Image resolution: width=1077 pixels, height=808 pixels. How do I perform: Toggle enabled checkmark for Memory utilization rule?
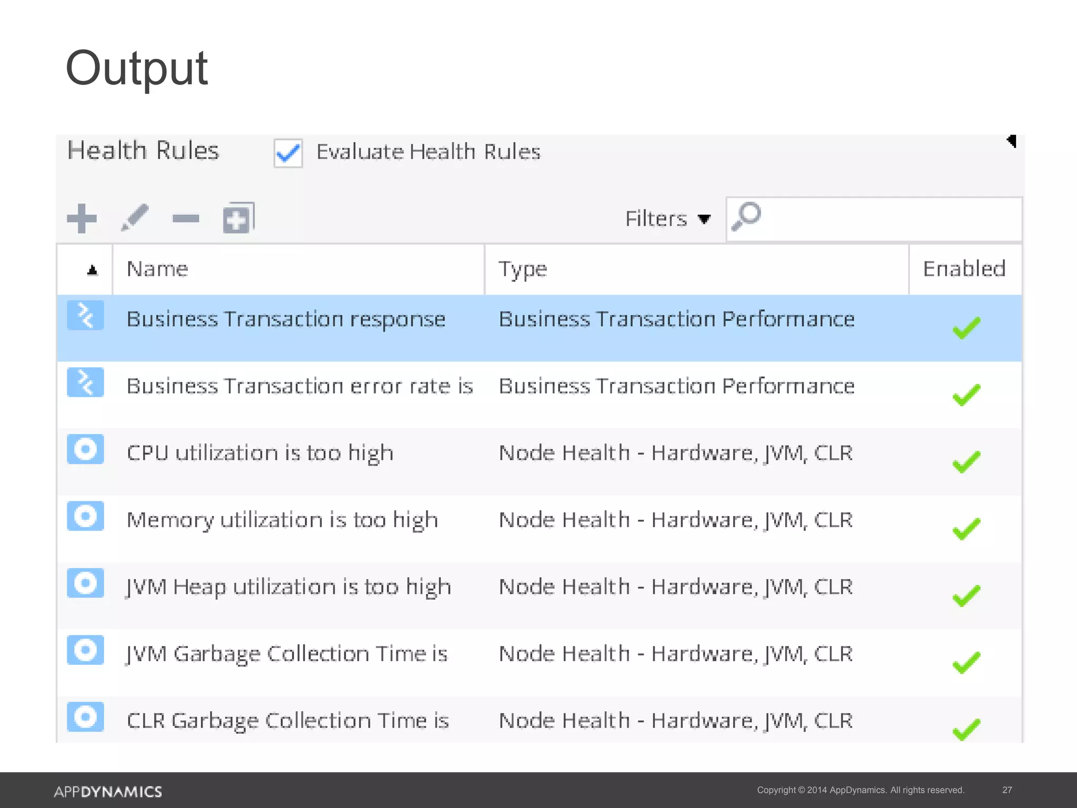[x=966, y=529]
